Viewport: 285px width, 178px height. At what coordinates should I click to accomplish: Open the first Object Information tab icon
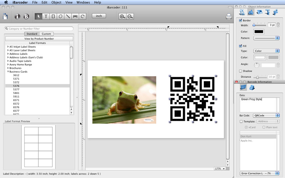point(242,12)
